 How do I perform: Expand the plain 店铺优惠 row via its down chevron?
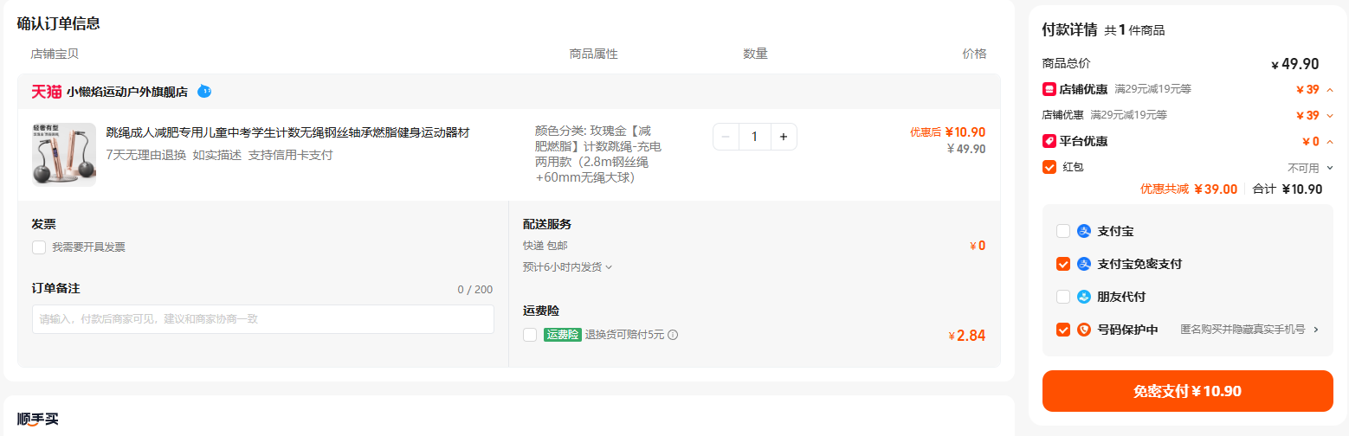1330,116
